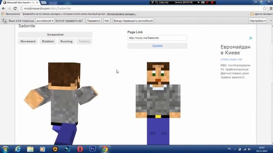273x153 pixels.
Task: Select the Minecraft Skin Search tab
Action: (x=20, y=3)
